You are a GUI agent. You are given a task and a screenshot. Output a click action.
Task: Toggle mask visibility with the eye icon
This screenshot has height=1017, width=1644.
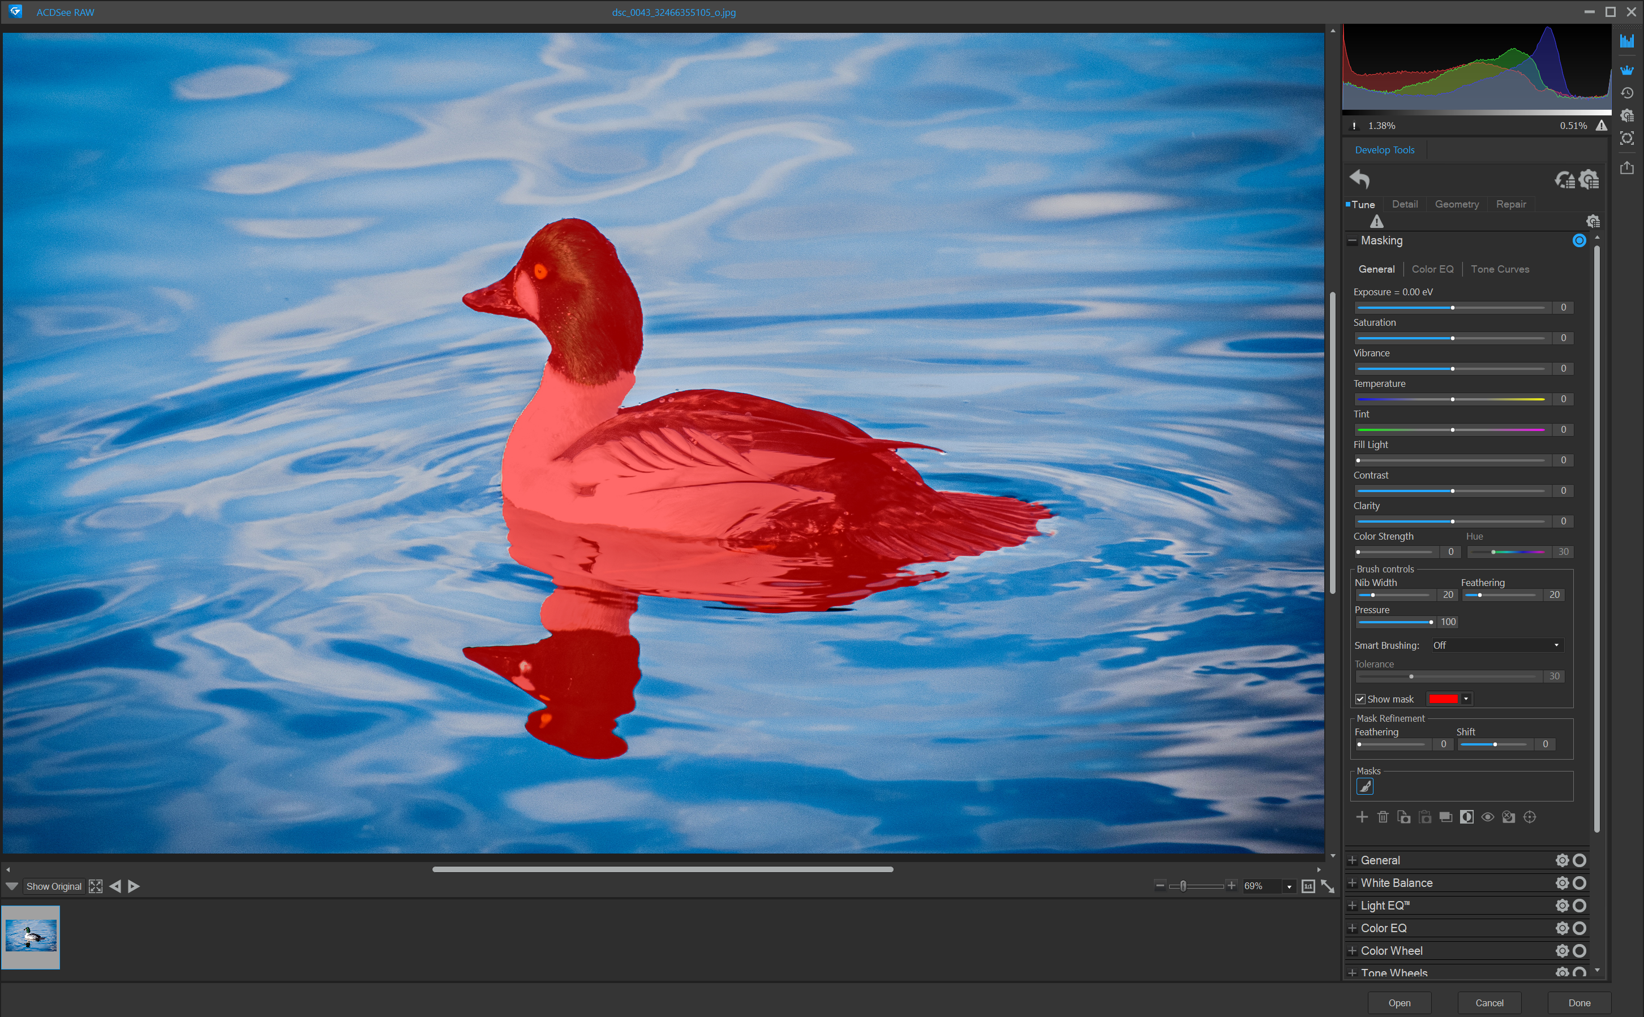[x=1488, y=817]
